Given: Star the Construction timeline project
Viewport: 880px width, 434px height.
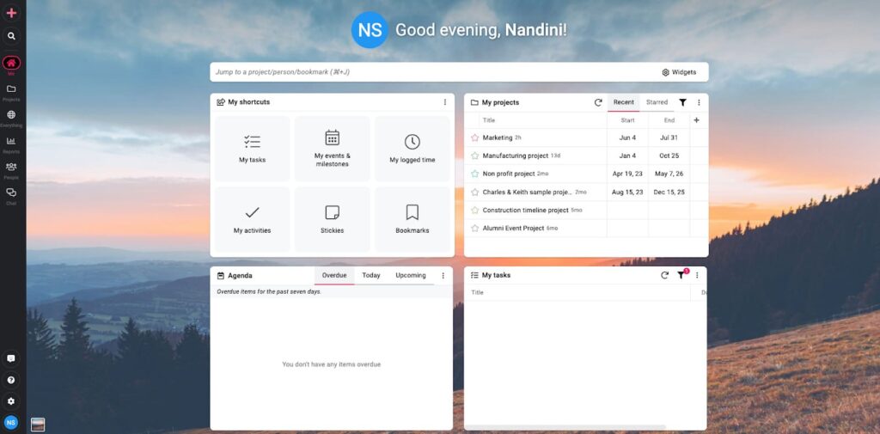Looking at the screenshot, I should (x=474, y=210).
